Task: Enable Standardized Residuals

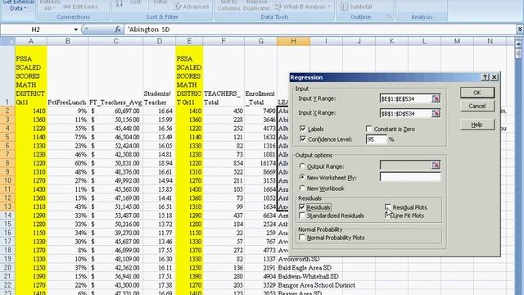Action: 302,216
